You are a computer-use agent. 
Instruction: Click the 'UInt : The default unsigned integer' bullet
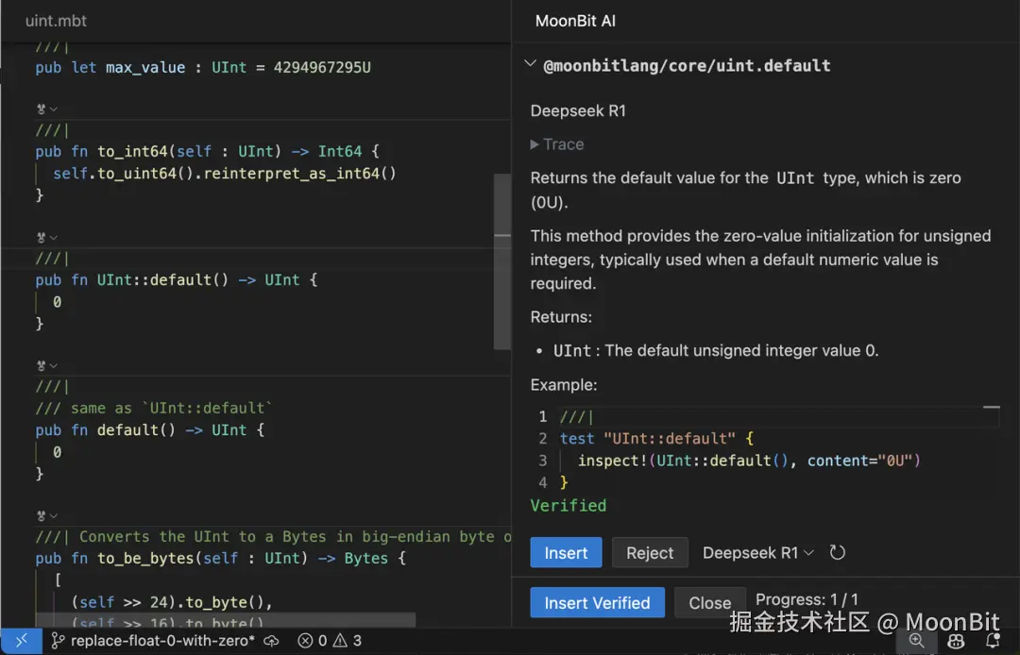[x=716, y=351]
